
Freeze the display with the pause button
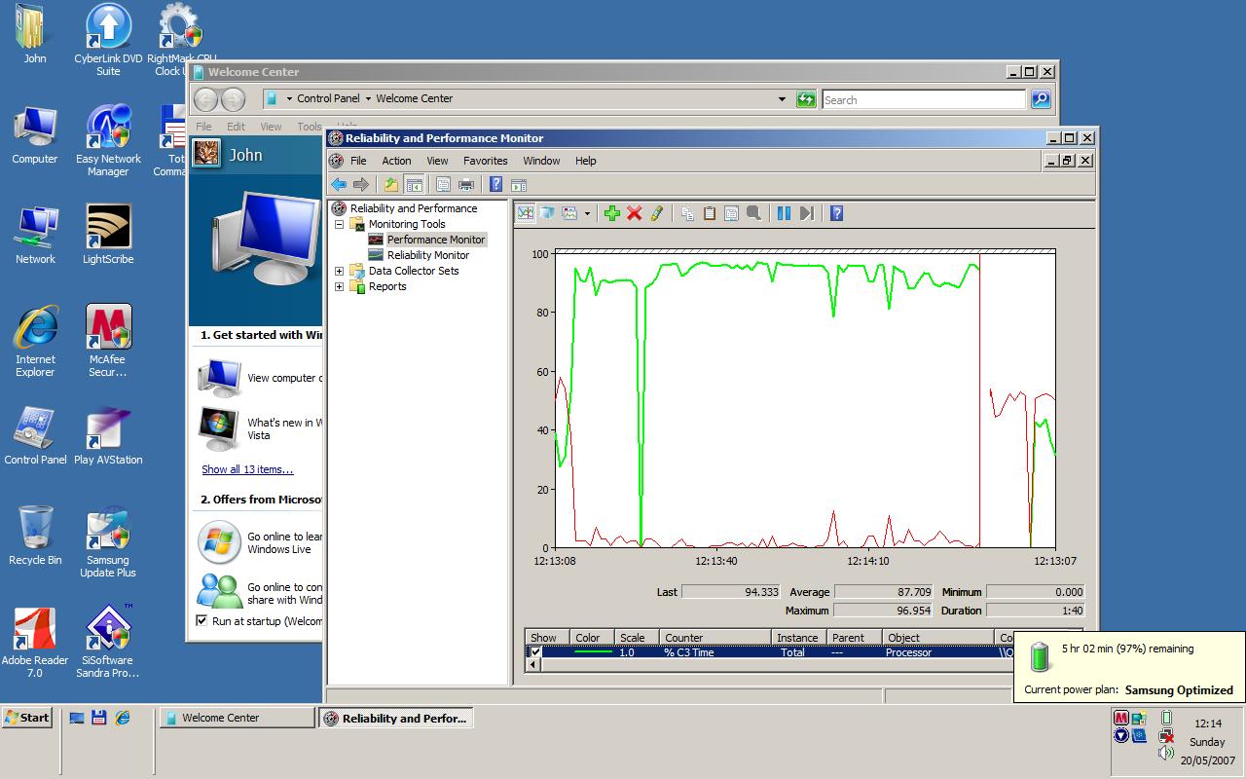pos(784,213)
